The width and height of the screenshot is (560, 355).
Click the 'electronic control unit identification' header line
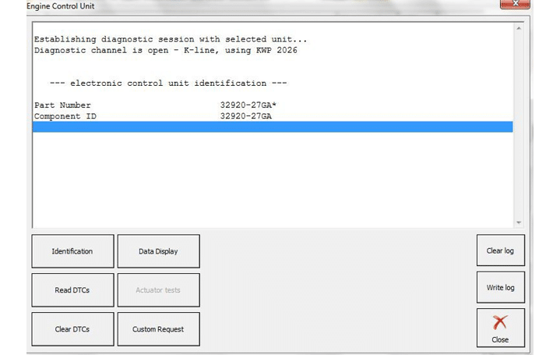(168, 83)
